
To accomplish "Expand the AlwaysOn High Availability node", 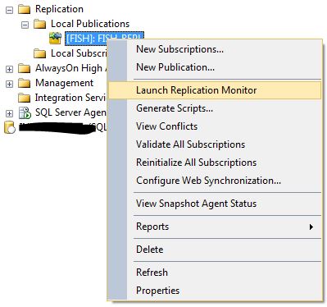I will pyautogui.click(x=9, y=69).
